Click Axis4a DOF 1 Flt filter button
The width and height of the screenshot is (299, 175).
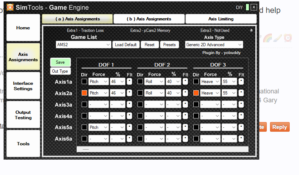[129, 116]
